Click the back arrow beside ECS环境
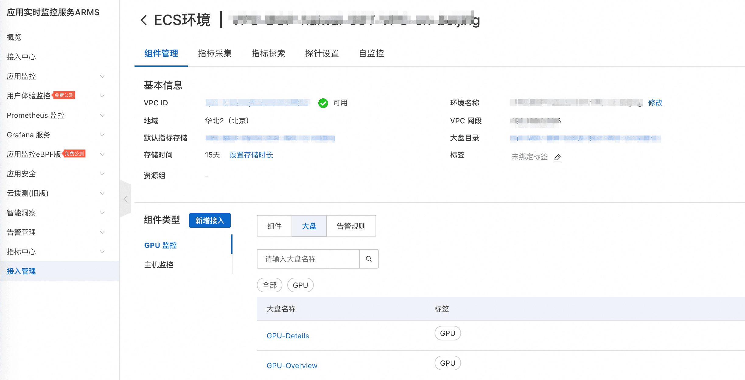745x380 pixels. coord(144,20)
